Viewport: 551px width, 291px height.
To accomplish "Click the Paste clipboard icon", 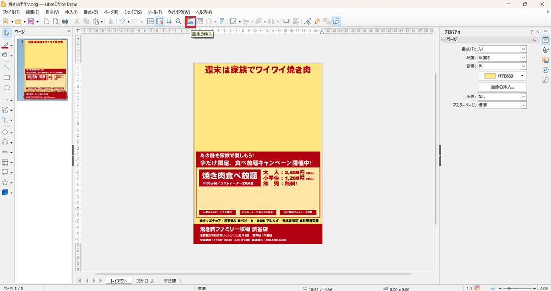I will pos(95,21).
